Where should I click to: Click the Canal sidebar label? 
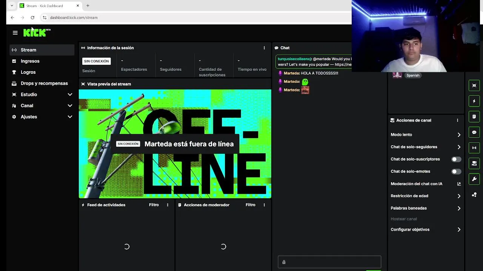27,106
